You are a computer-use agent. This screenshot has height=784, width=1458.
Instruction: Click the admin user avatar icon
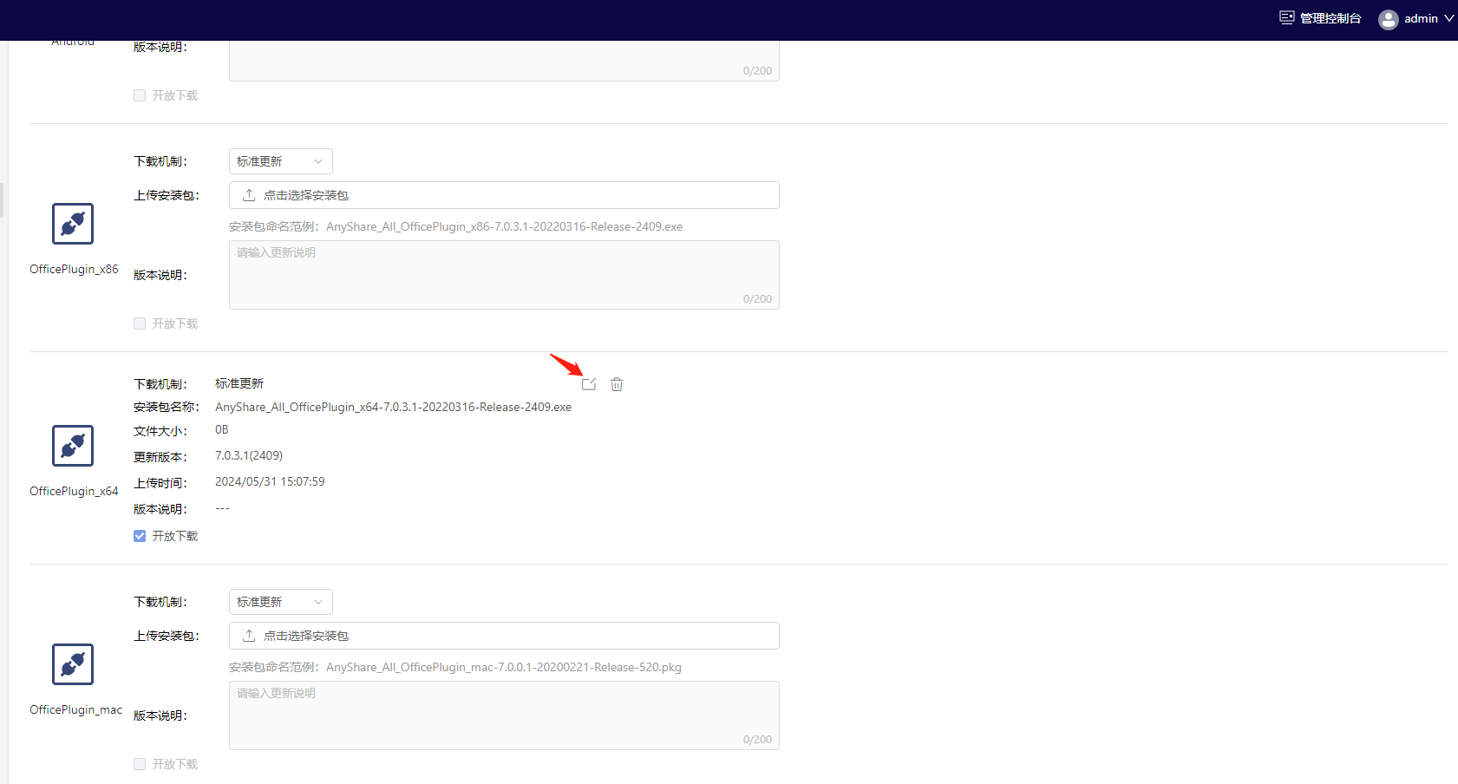(1388, 19)
